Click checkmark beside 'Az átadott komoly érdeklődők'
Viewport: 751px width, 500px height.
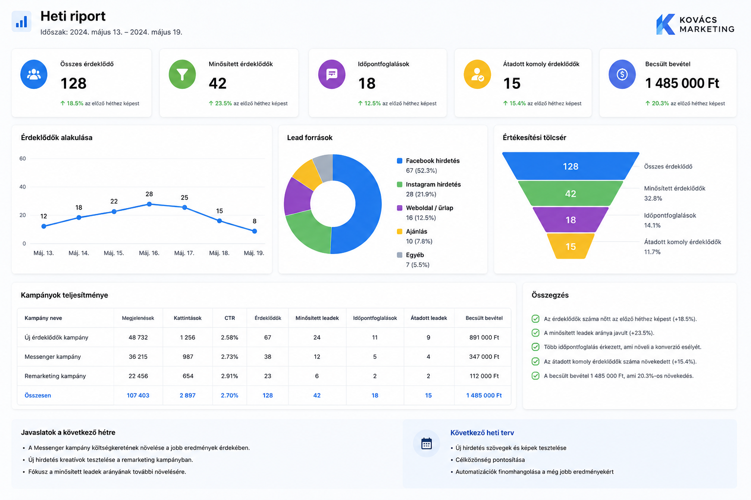point(535,362)
